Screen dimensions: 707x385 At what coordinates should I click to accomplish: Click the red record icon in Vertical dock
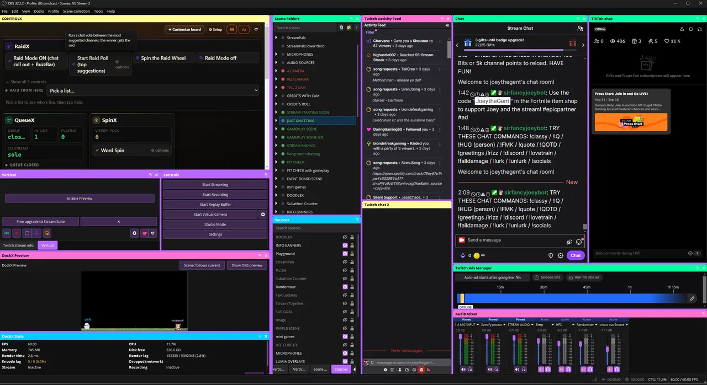[x=17, y=233]
